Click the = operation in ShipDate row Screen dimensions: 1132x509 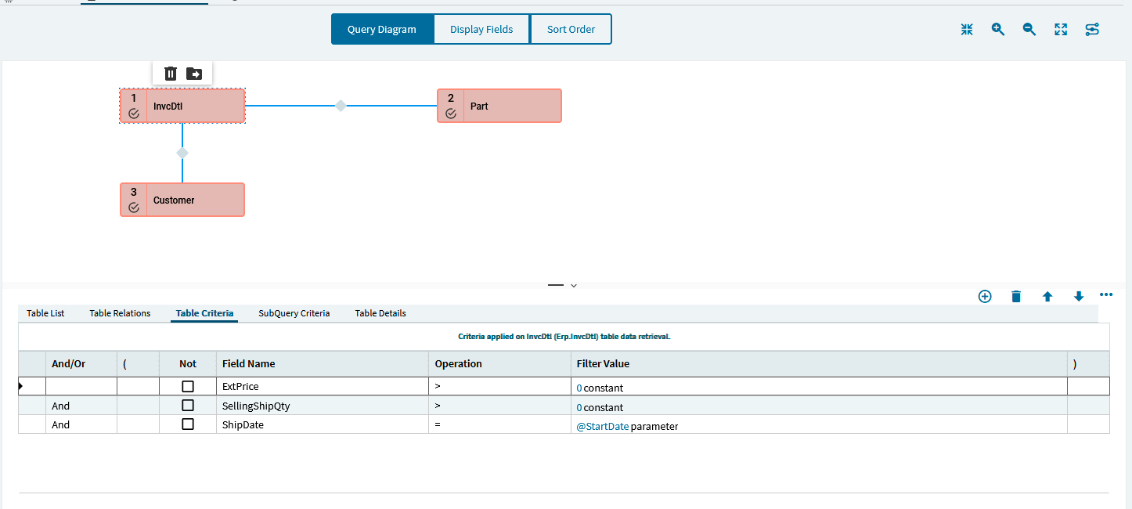point(500,424)
